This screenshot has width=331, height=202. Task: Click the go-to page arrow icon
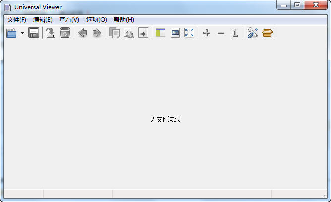[143, 33]
